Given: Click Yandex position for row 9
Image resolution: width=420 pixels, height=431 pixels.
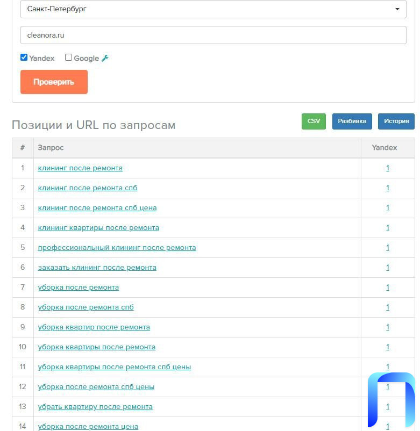Looking at the screenshot, I should click(388, 327).
